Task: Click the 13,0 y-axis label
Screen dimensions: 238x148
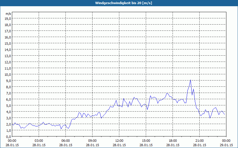Action: point(8,56)
